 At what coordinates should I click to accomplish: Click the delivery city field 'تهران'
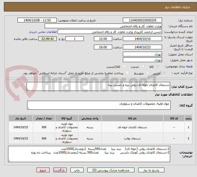point(142,60)
